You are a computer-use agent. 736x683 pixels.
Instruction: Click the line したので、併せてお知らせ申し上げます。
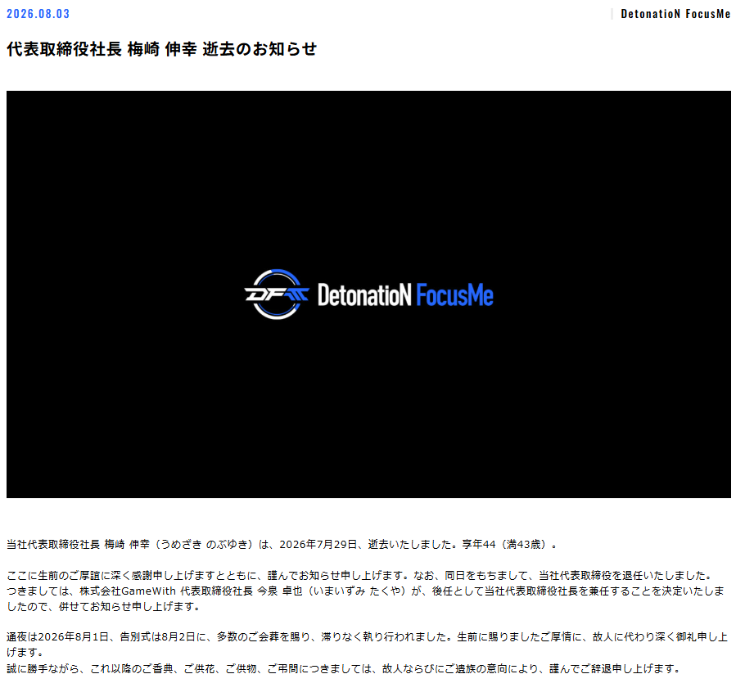click(x=104, y=606)
